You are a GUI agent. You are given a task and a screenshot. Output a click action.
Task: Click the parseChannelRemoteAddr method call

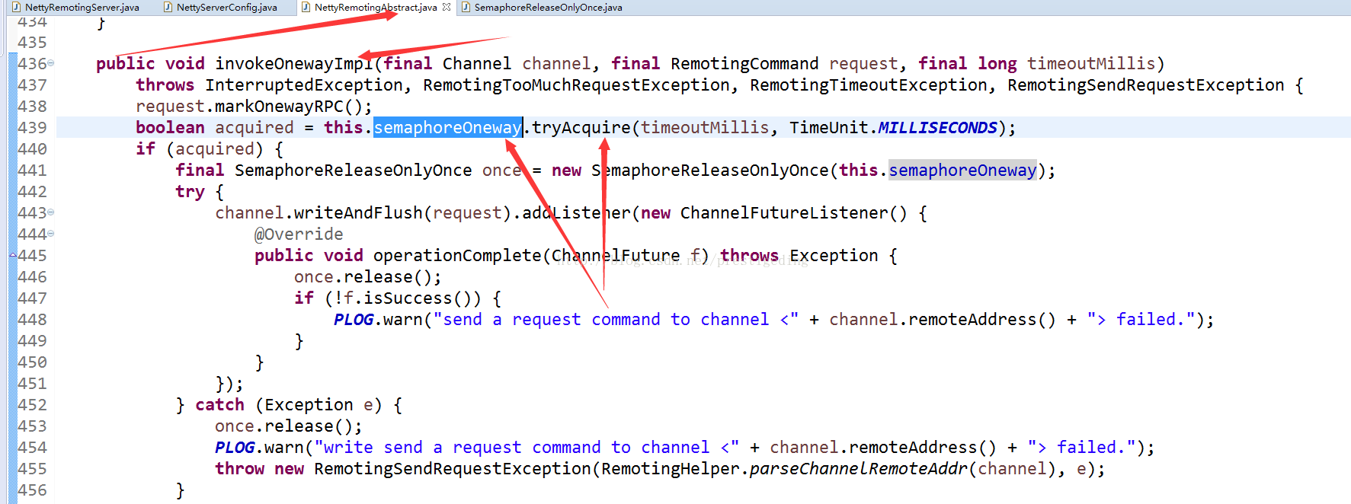point(858,469)
